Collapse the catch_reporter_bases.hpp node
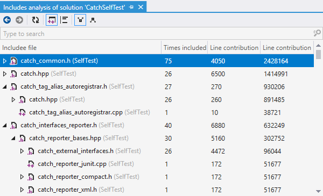Image resolution: width=323 pixels, height=196 pixels. [x=13, y=138]
